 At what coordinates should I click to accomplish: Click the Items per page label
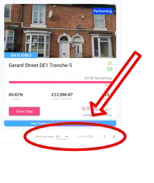(45, 137)
